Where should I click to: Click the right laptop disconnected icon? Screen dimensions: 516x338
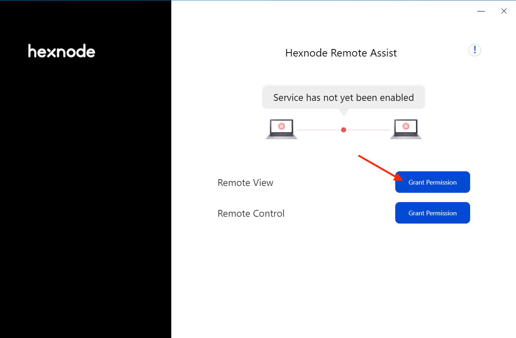click(x=406, y=129)
